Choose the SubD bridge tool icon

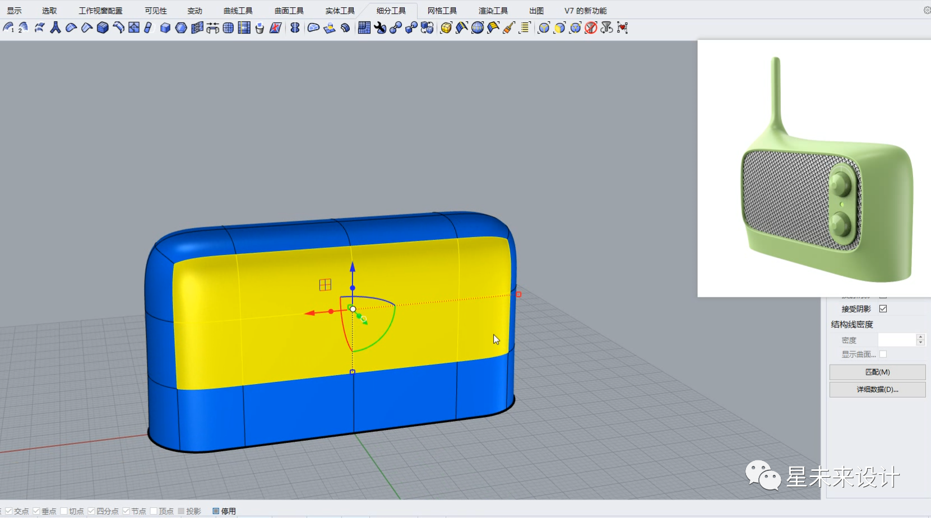[212, 27]
